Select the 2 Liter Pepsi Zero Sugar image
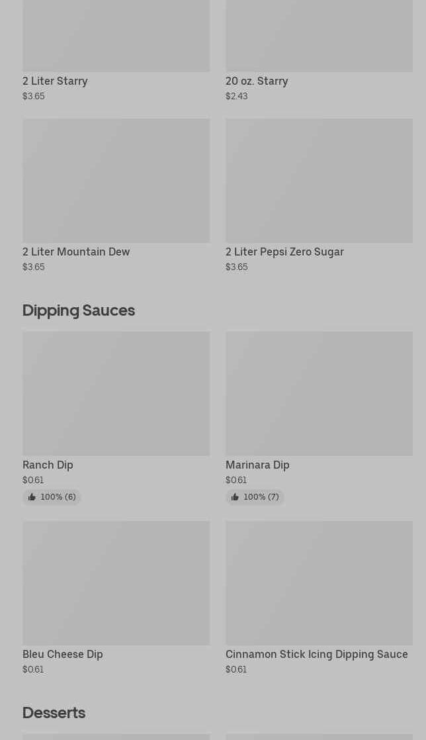This screenshot has width=426, height=740. pos(319,181)
